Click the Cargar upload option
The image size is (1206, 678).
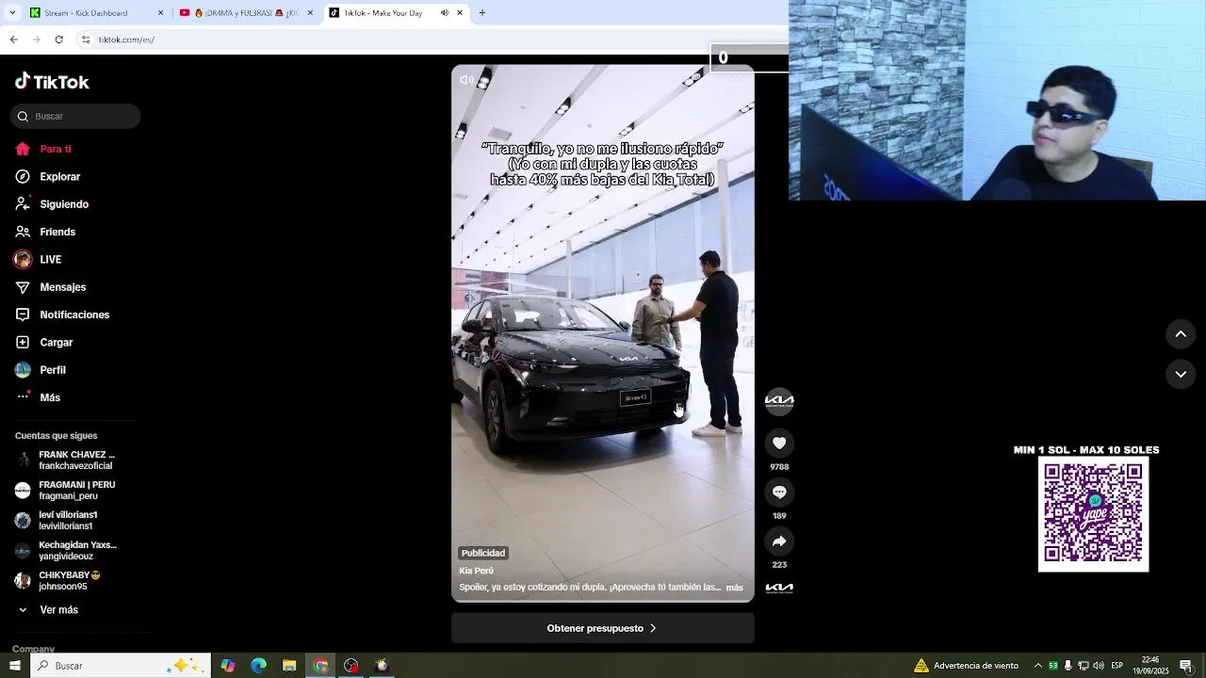[x=56, y=342]
